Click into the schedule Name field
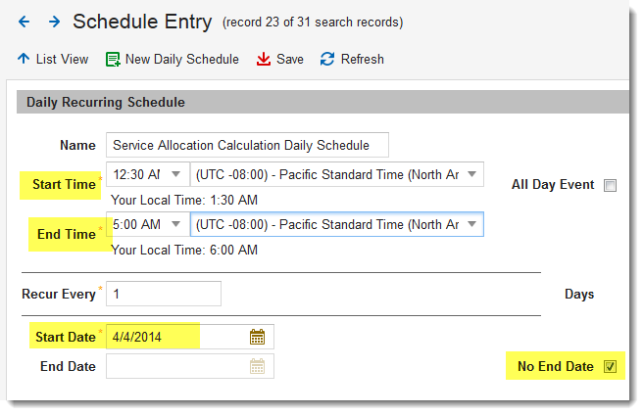Viewport: 644px width, 415px height. coord(247,145)
